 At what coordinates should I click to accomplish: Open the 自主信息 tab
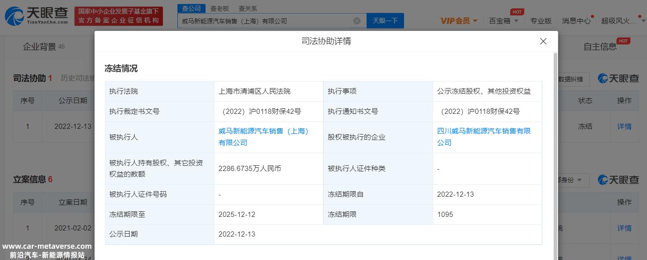pyautogui.click(x=600, y=46)
